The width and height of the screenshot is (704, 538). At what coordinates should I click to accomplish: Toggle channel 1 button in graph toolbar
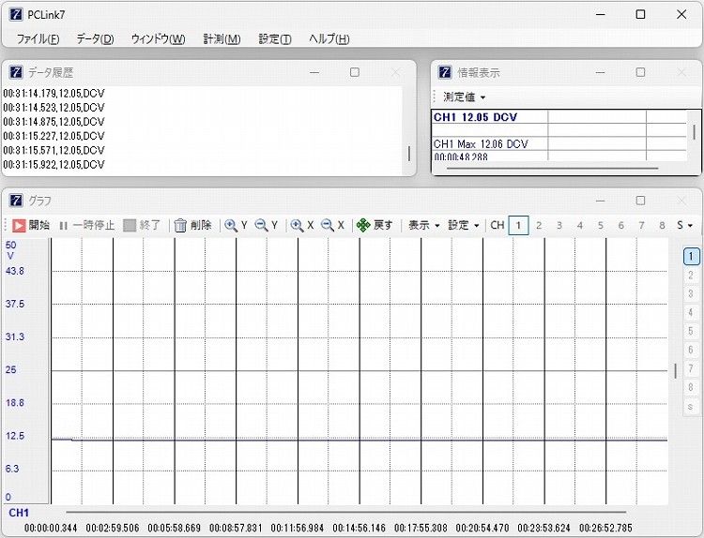tap(518, 225)
